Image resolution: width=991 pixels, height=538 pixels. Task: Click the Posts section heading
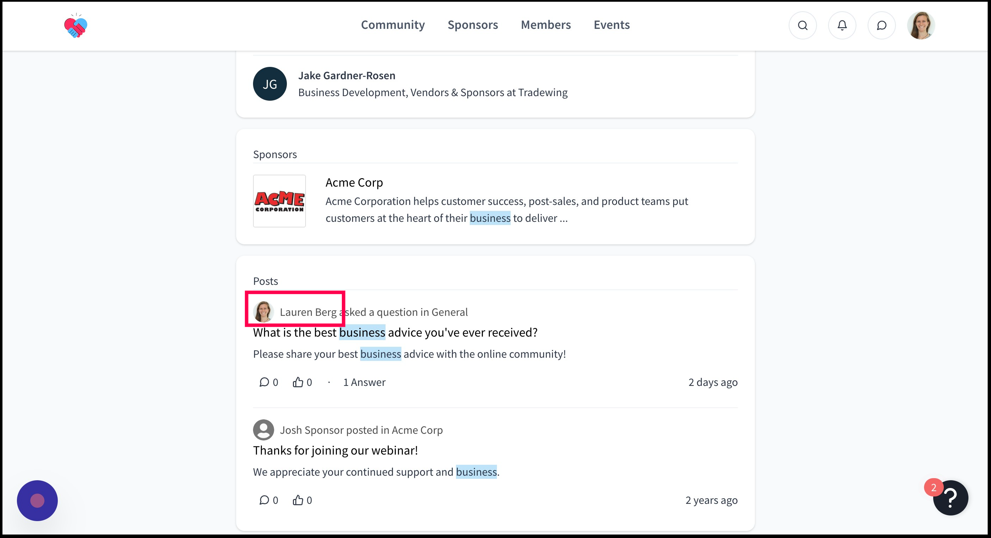[x=265, y=281]
